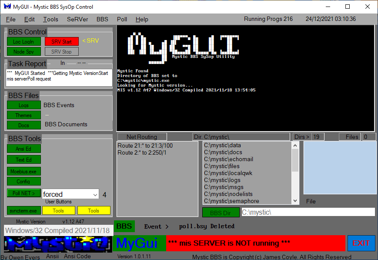This screenshot has width=378, height=260.
Task: Open the Themes browser
Action: pos(23,115)
